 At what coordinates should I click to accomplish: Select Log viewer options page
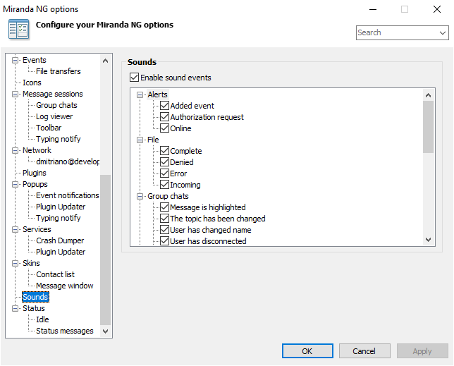54,116
